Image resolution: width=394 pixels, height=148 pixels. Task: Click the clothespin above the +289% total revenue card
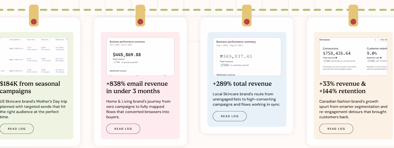pyautogui.click(x=247, y=15)
